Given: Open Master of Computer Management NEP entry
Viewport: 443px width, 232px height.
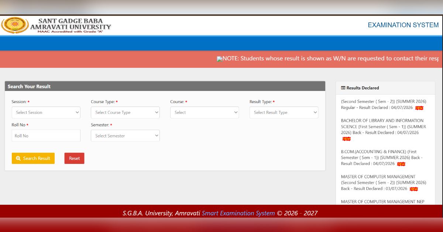Looking at the screenshot, I should pyautogui.click(x=382, y=202).
